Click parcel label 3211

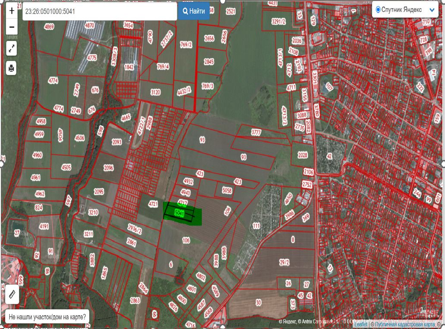coord(88,234)
